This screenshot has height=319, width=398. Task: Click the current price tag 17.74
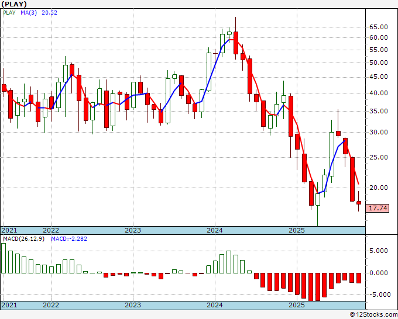378,208
